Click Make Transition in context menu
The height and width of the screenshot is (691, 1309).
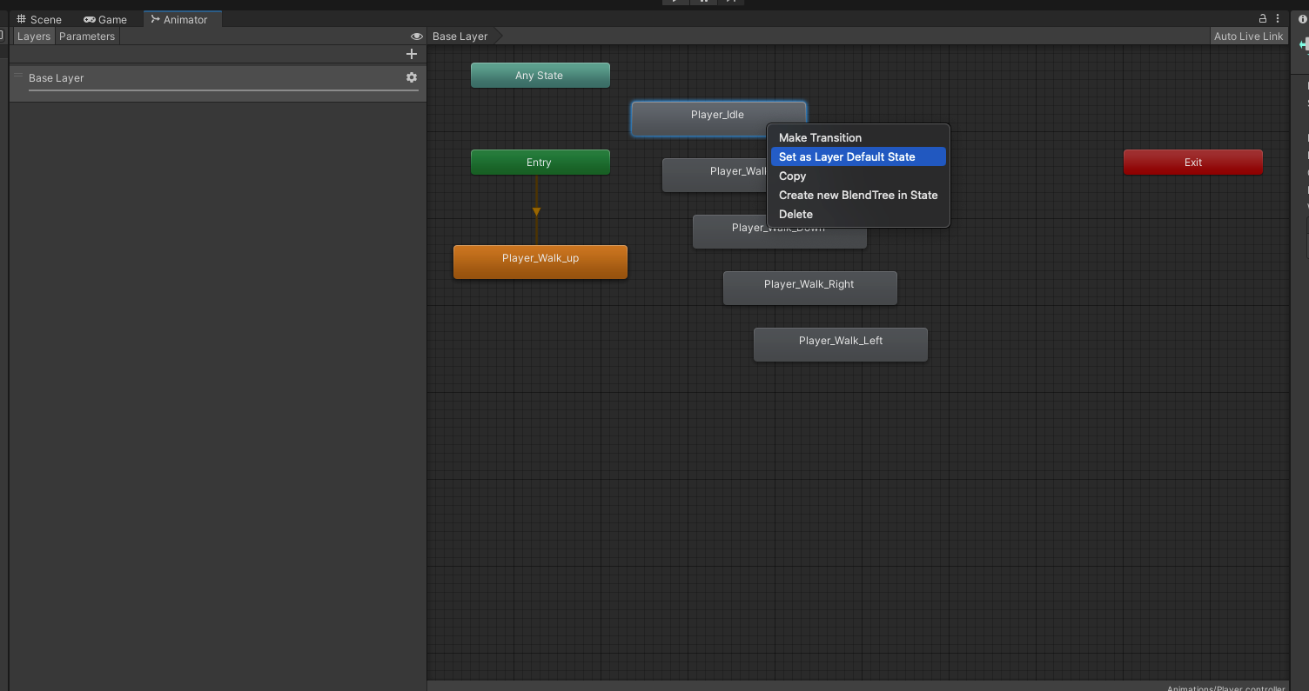(820, 138)
